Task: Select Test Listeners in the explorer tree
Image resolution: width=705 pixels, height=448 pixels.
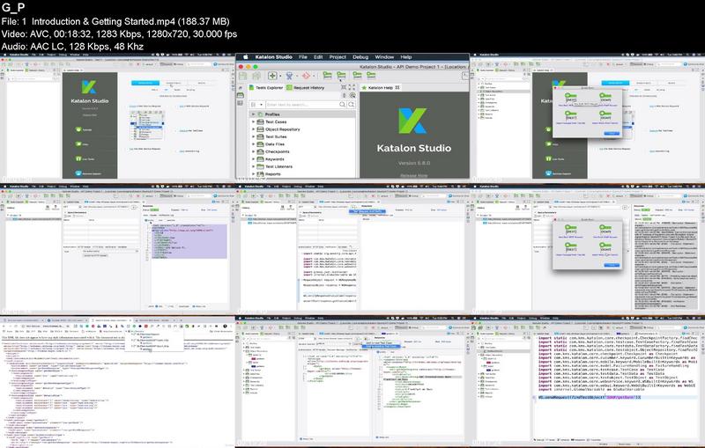Action: coord(278,166)
